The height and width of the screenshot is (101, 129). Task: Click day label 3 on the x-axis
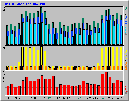(x=16, y=98)
